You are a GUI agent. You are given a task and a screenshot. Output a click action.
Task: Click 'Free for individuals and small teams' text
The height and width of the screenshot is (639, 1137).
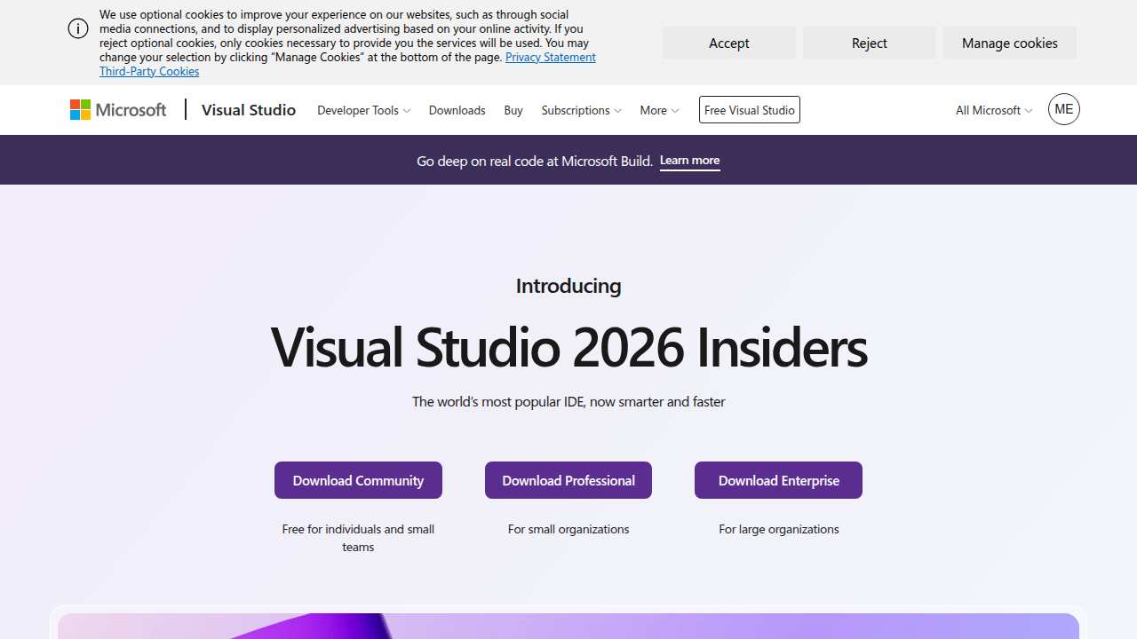[358, 538]
